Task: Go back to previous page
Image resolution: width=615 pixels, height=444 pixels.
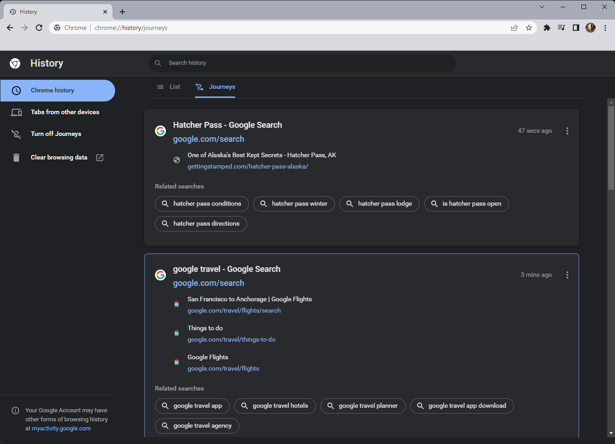Action: tap(10, 28)
